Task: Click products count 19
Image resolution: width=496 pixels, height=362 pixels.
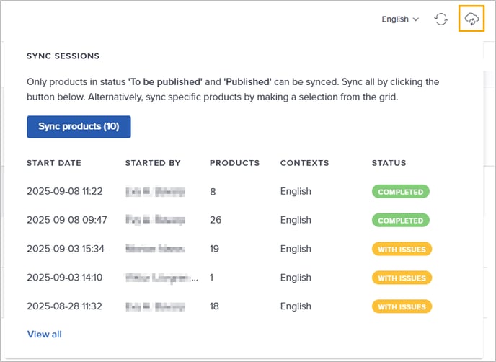Action: (214, 249)
